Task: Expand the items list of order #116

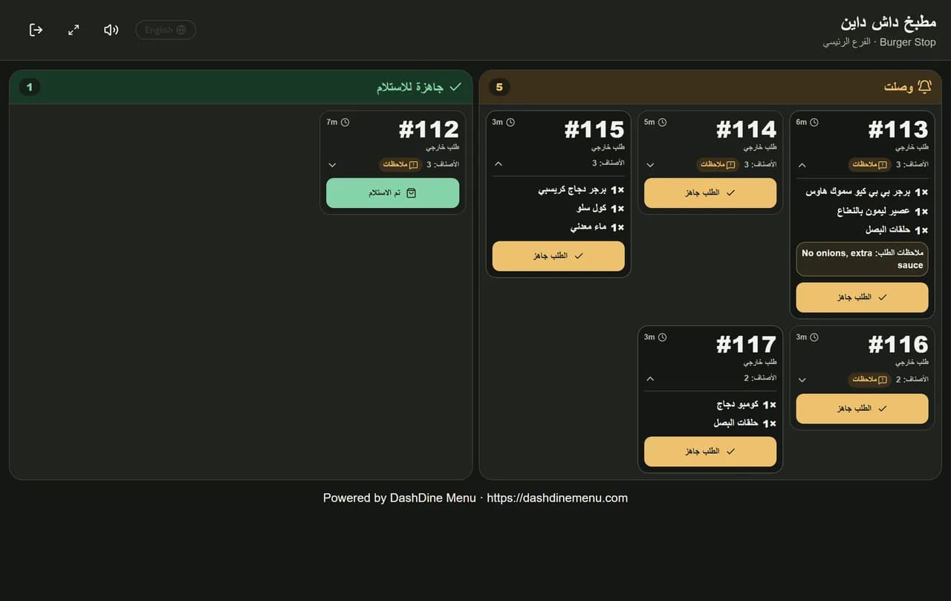Action: [x=802, y=380]
